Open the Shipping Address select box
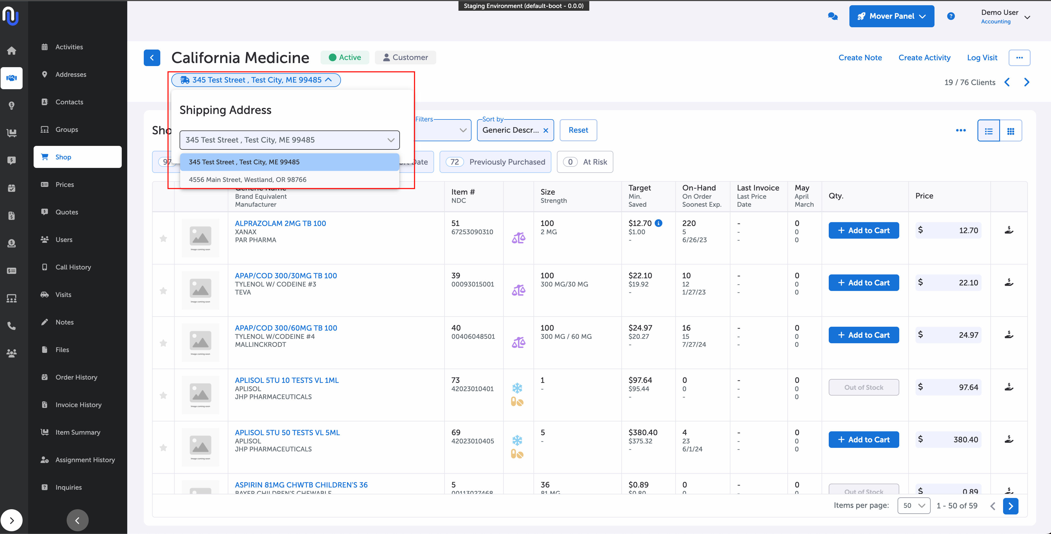Image resolution: width=1051 pixels, height=534 pixels. 289,140
